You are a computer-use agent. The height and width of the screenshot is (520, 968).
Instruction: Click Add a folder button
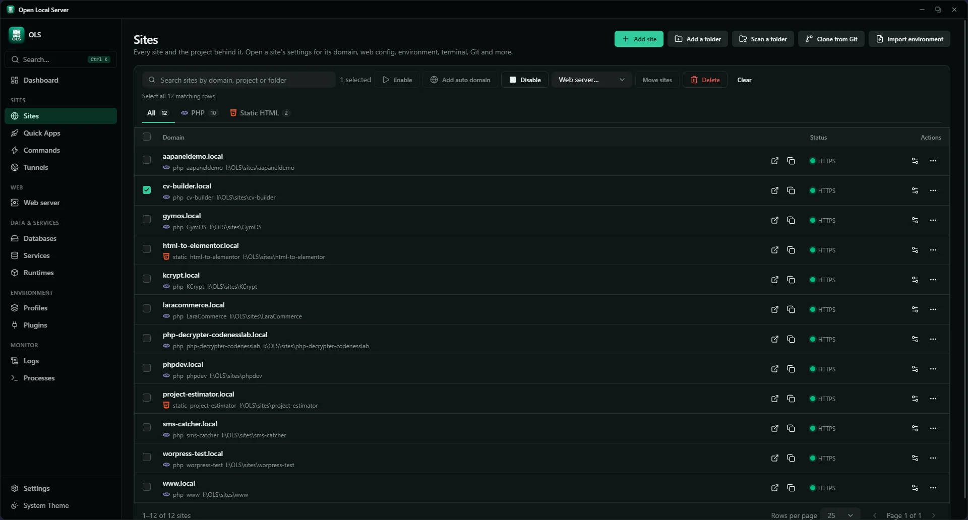click(698, 39)
